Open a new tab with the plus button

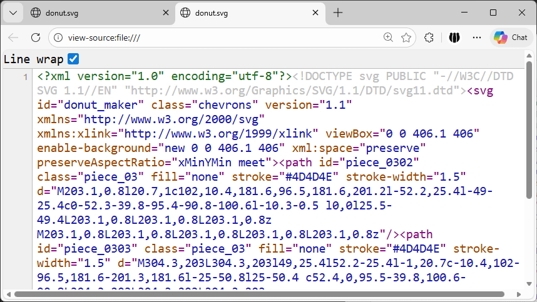[x=338, y=13]
